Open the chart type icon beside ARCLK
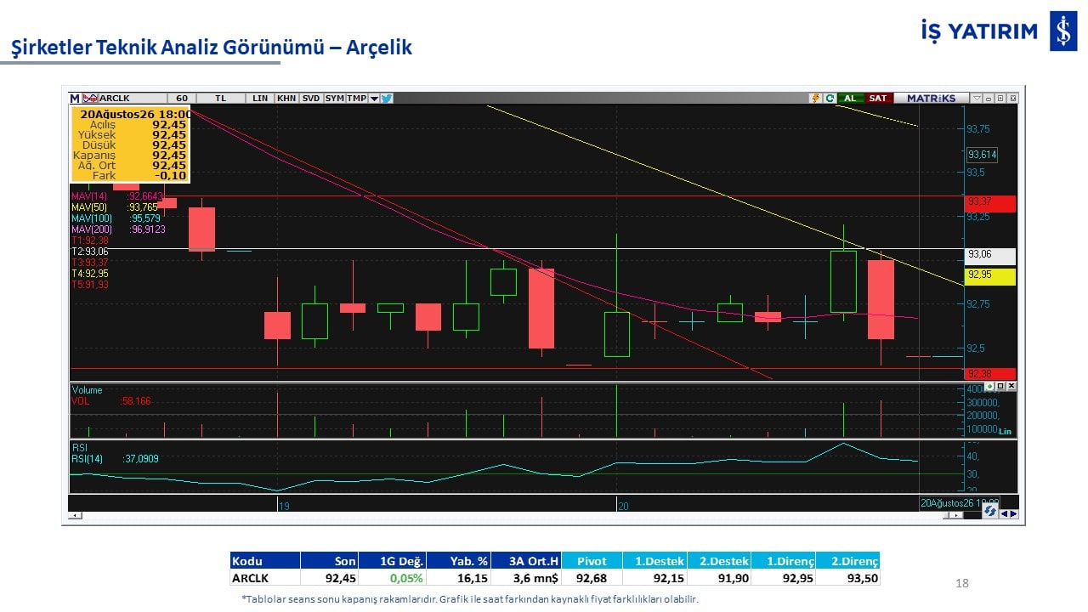This screenshot has height=612, width=1088. 90,99
